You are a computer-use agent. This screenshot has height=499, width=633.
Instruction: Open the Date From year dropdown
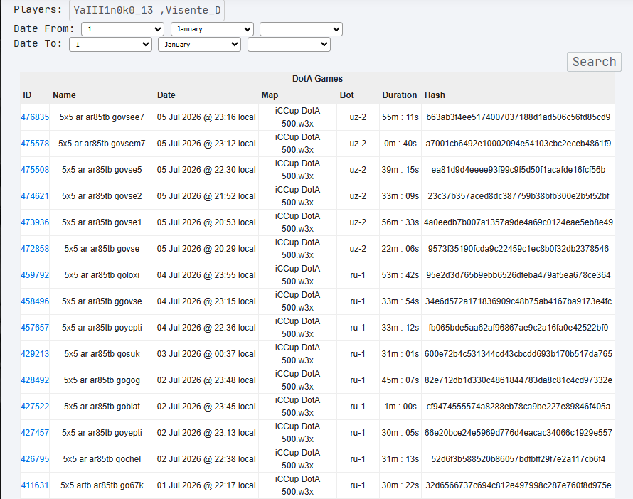click(301, 29)
